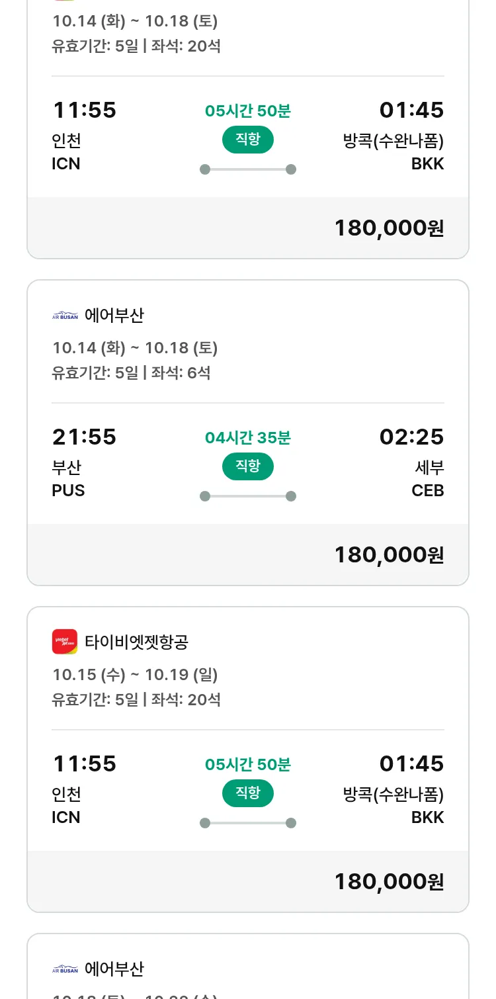
Task: Click the route line start dot on the PUS–CEB flight
Action: 205,496
